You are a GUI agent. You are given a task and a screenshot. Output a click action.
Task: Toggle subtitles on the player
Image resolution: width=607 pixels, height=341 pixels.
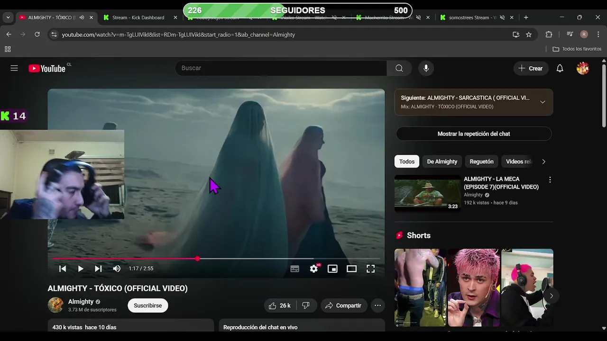point(294,269)
